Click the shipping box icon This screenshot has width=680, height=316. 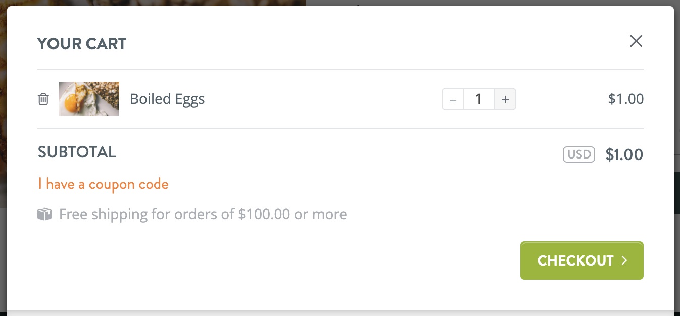pyautogui.click(x=44, y=215)
